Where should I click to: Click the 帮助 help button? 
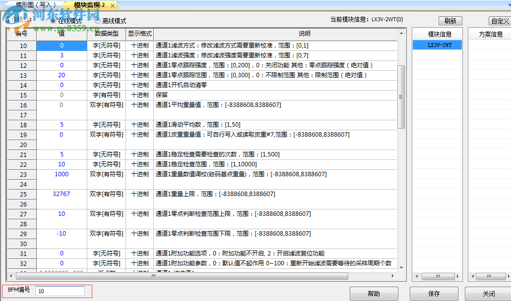(x=374, y=293)
